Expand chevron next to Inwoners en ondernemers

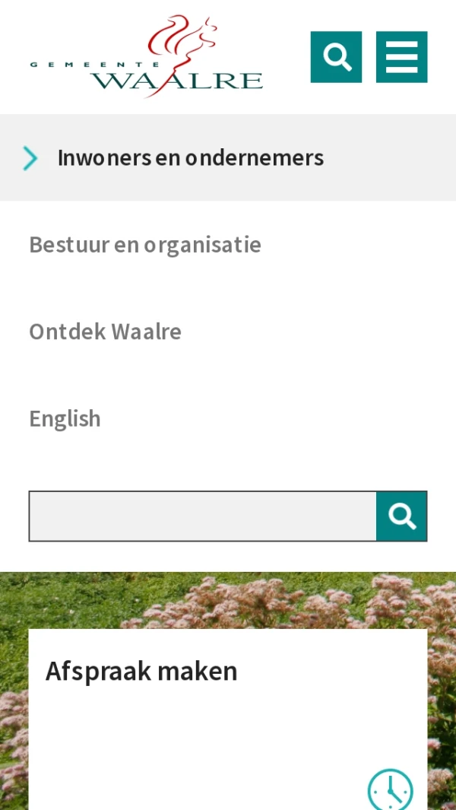click(x=30, y=157)
